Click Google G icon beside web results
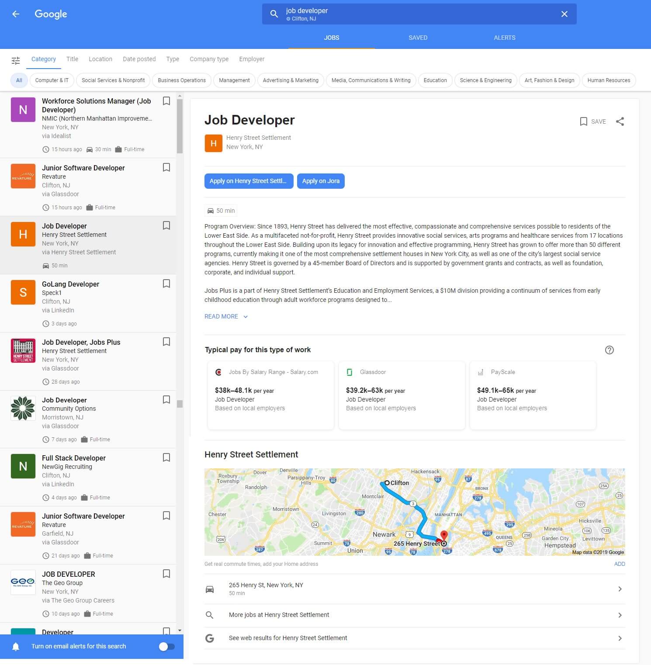Viewport: 651px width, 665px height. (210, 638)
